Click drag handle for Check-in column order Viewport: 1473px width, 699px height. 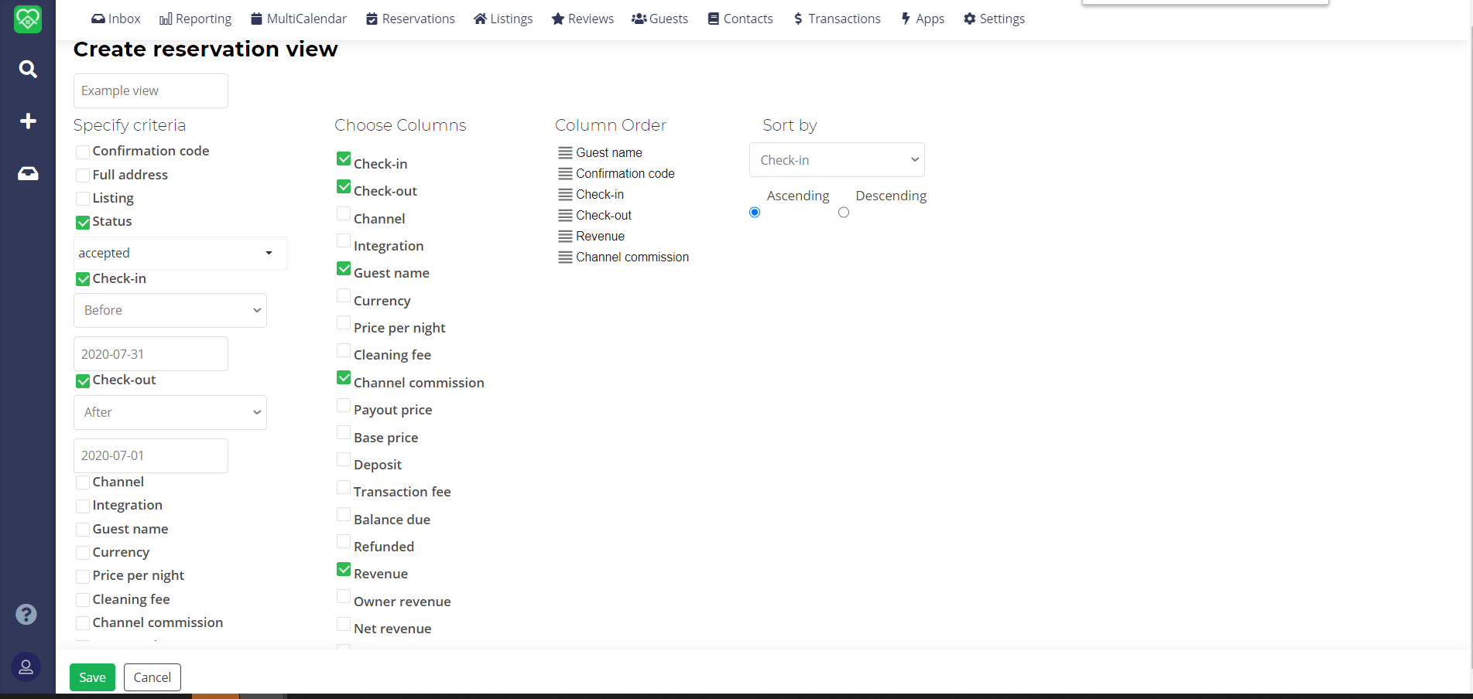click(x=566, y=195)
